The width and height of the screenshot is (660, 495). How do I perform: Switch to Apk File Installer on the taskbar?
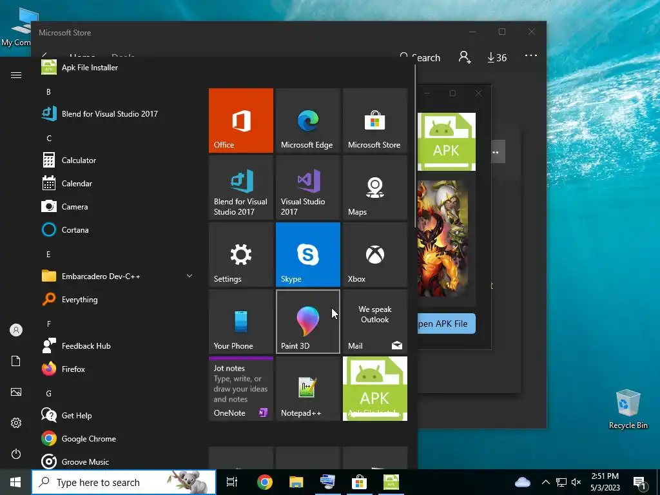point(391,482)
